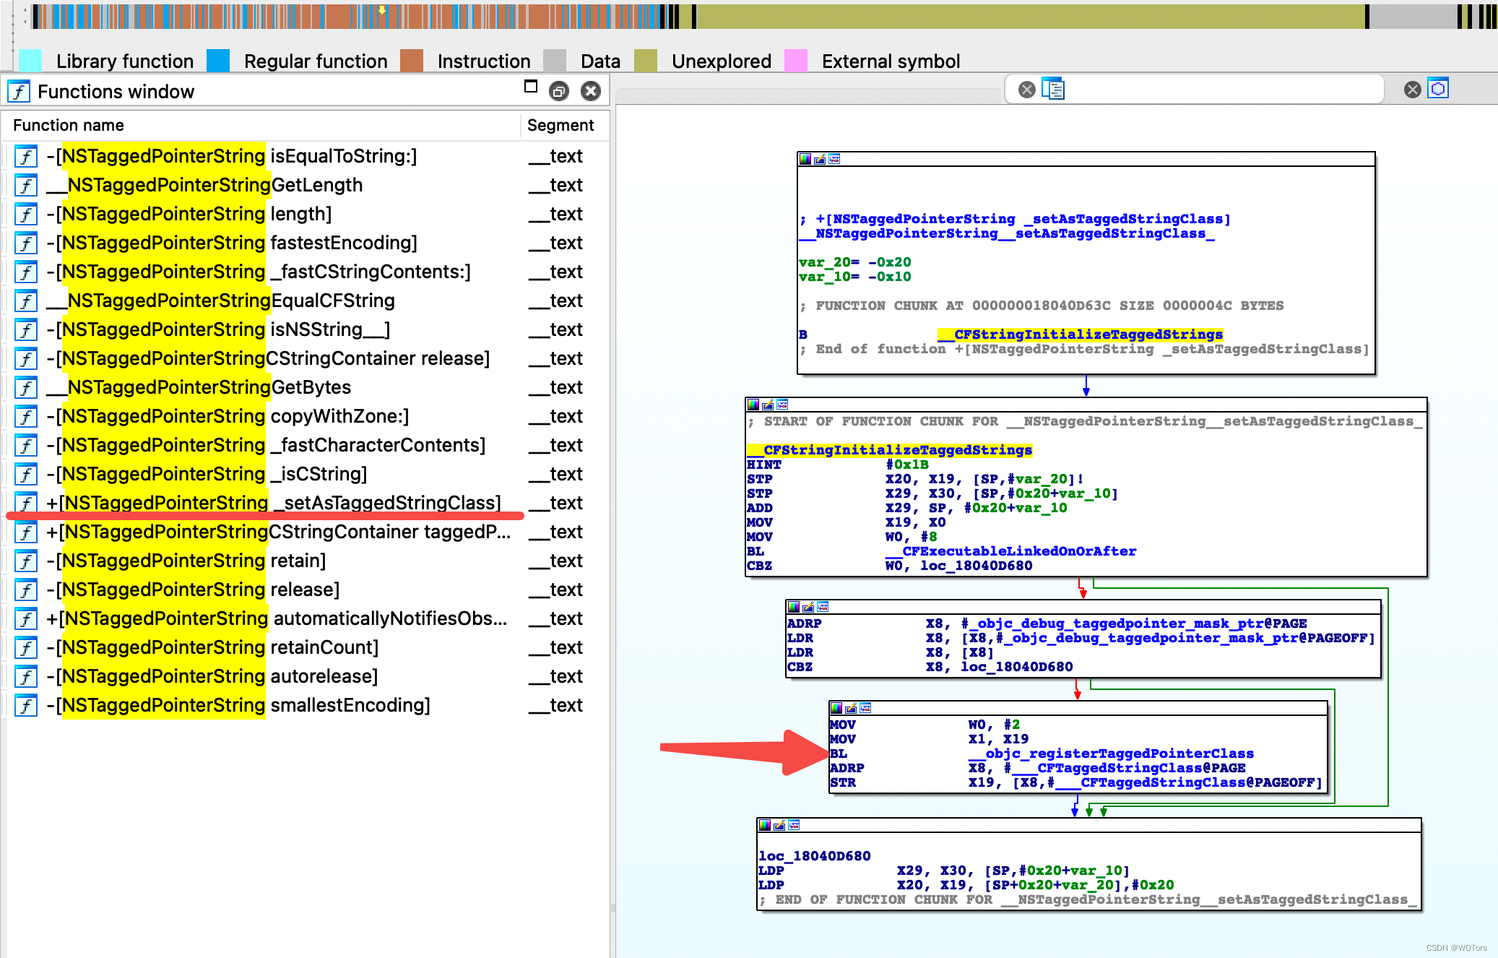Click node color icon in ADRP/LDR block
This screenshot has height=958, width=1498.
click(794, 607)
